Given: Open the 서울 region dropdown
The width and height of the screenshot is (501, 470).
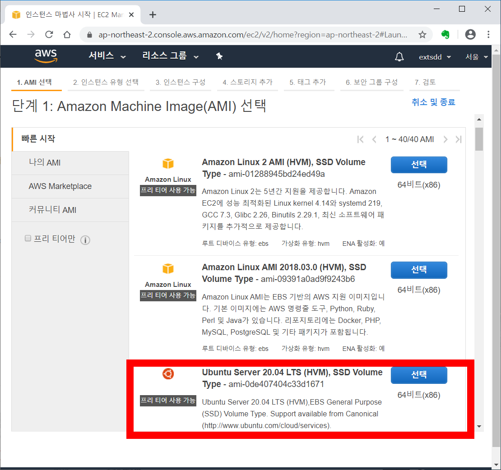Looking at the screenshot, I should pyautogui.click(x=476, y=57).
